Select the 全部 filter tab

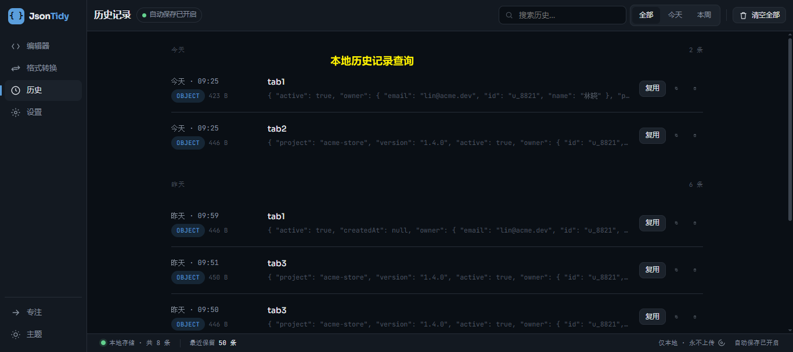point(646,15)
